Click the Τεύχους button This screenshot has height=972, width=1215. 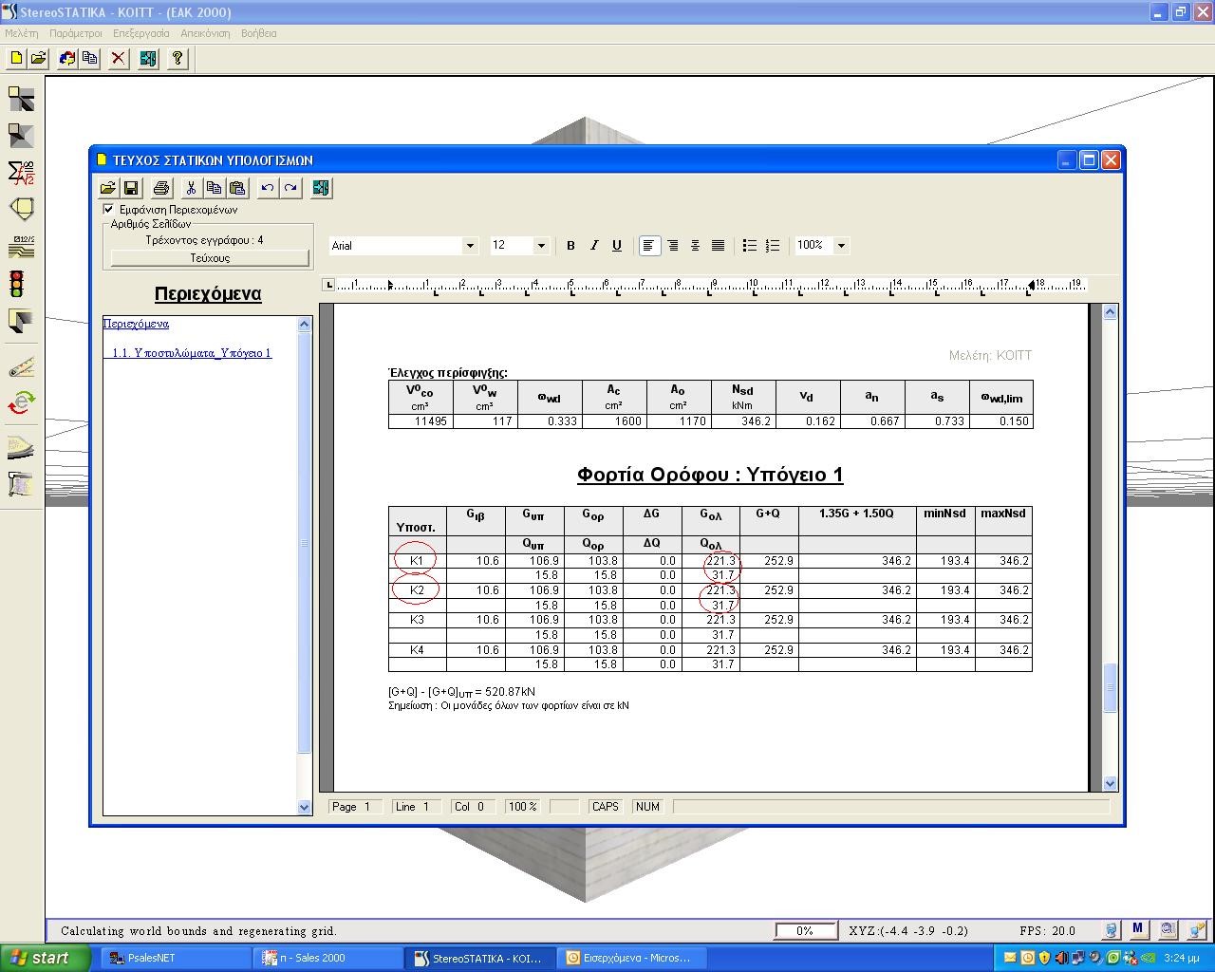pyautogui.click(x=210, y=258)
